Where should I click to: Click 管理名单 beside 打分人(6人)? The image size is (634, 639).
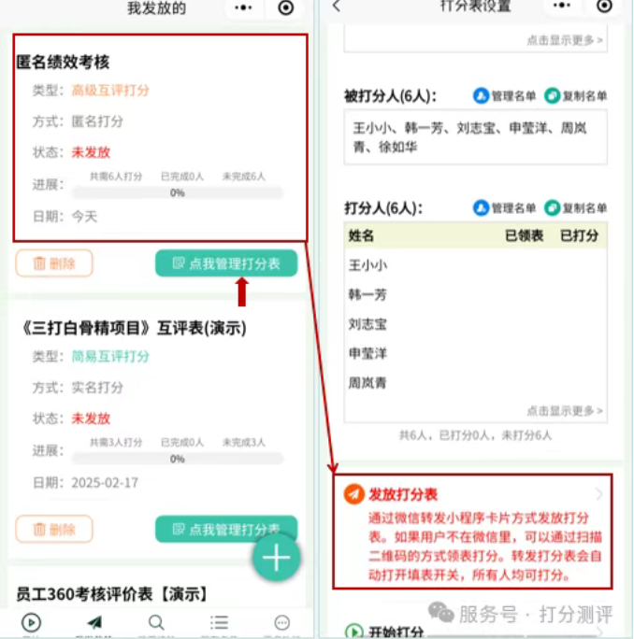click(x=504, y=207)
